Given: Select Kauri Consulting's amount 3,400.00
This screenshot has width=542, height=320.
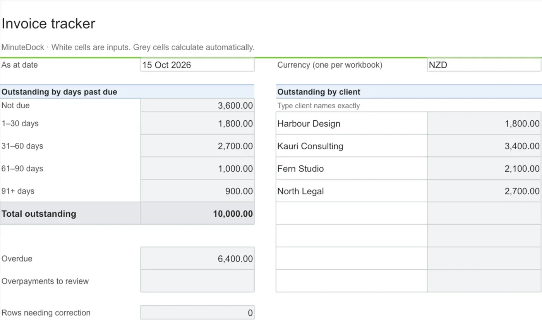Looking at the screenshot, I should pyautogui.click(x=484, y=146).
